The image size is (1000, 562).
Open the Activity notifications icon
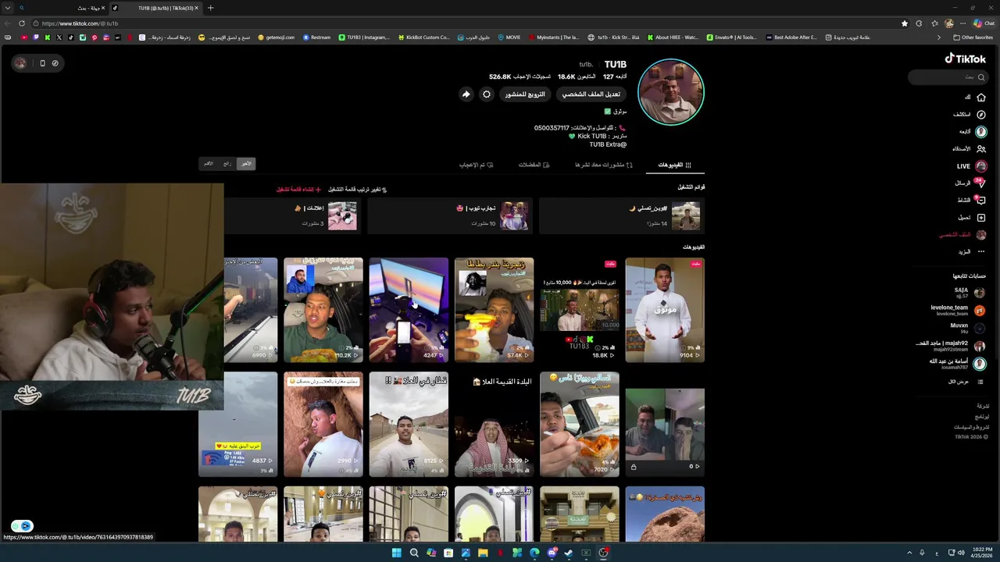pos(980,200)
